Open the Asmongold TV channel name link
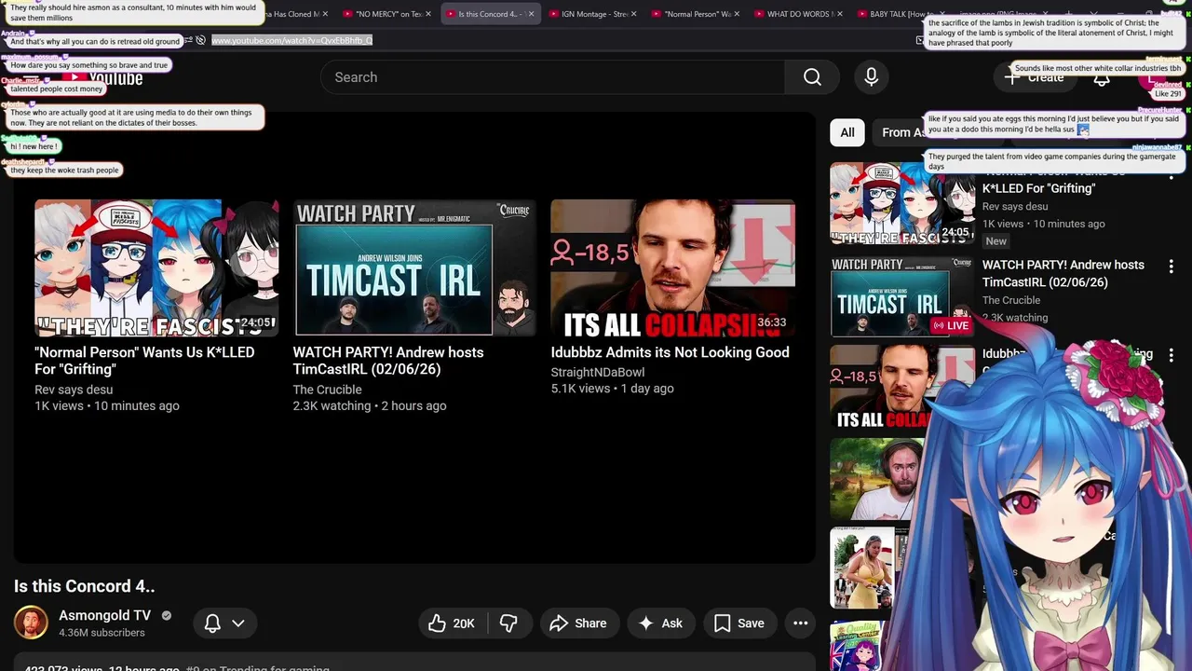Image resolution: width=1192 pixels, height=671 pixels. (x=104, y=615)
